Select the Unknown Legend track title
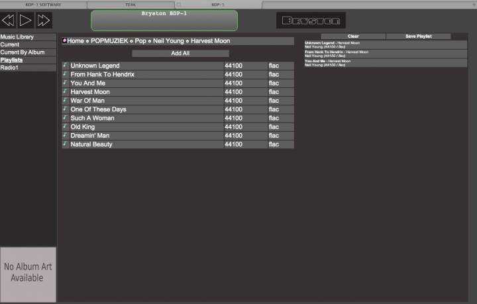 coord(95,66)
